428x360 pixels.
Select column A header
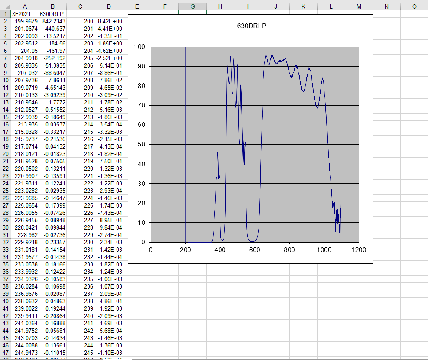tap(24, 6)
